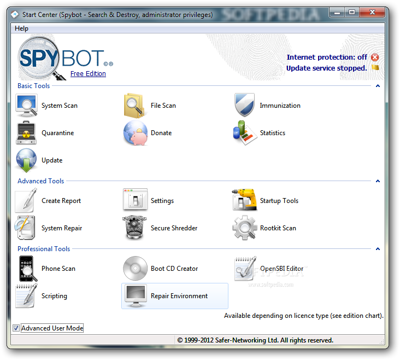Click the Donate piggy bank icon
Viewport: 400px width, 360px height.
click(136, 133)
